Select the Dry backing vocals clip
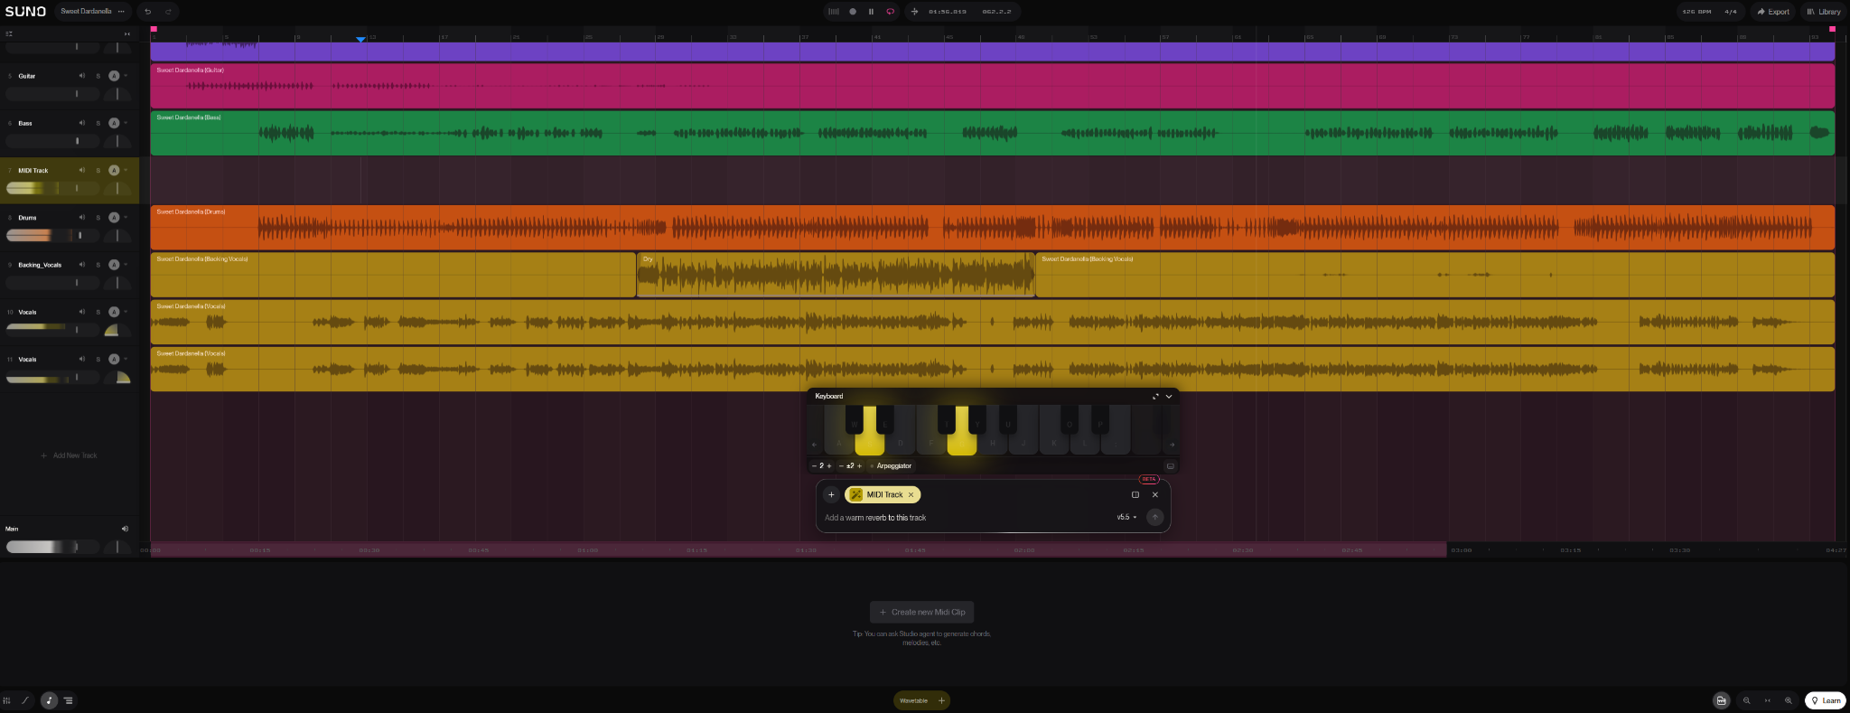The image size is (1850, 713). coord(836,275)
